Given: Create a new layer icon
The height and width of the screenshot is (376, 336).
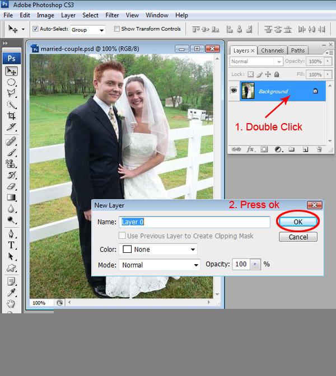Looking at the screenshot, I should 305,149.
